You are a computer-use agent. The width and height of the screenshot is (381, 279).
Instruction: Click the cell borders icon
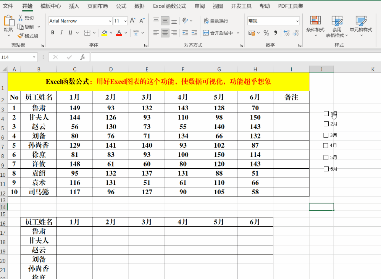coord(87,32)
